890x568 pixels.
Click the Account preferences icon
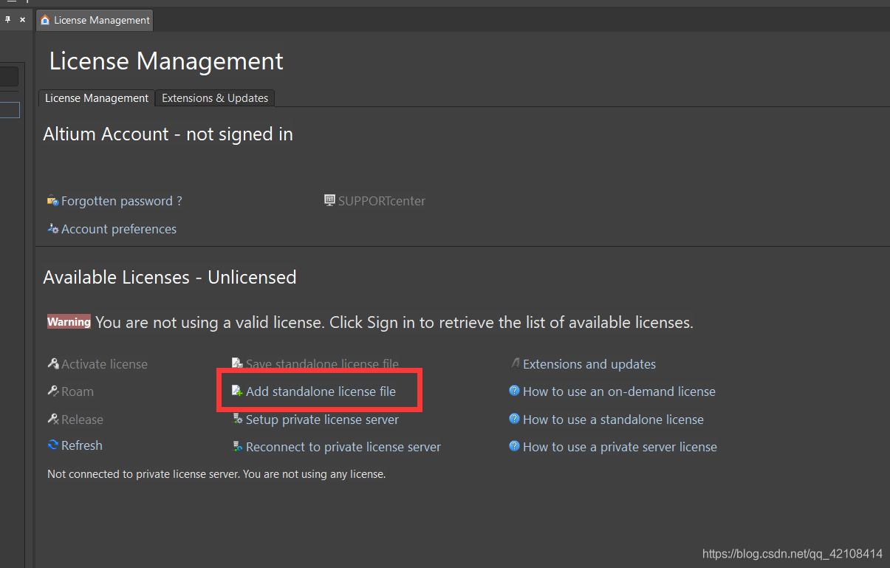coord(52,229)
